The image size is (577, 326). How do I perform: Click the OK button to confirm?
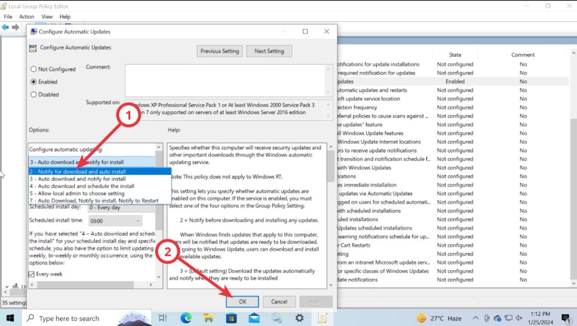tap(242, 302)
